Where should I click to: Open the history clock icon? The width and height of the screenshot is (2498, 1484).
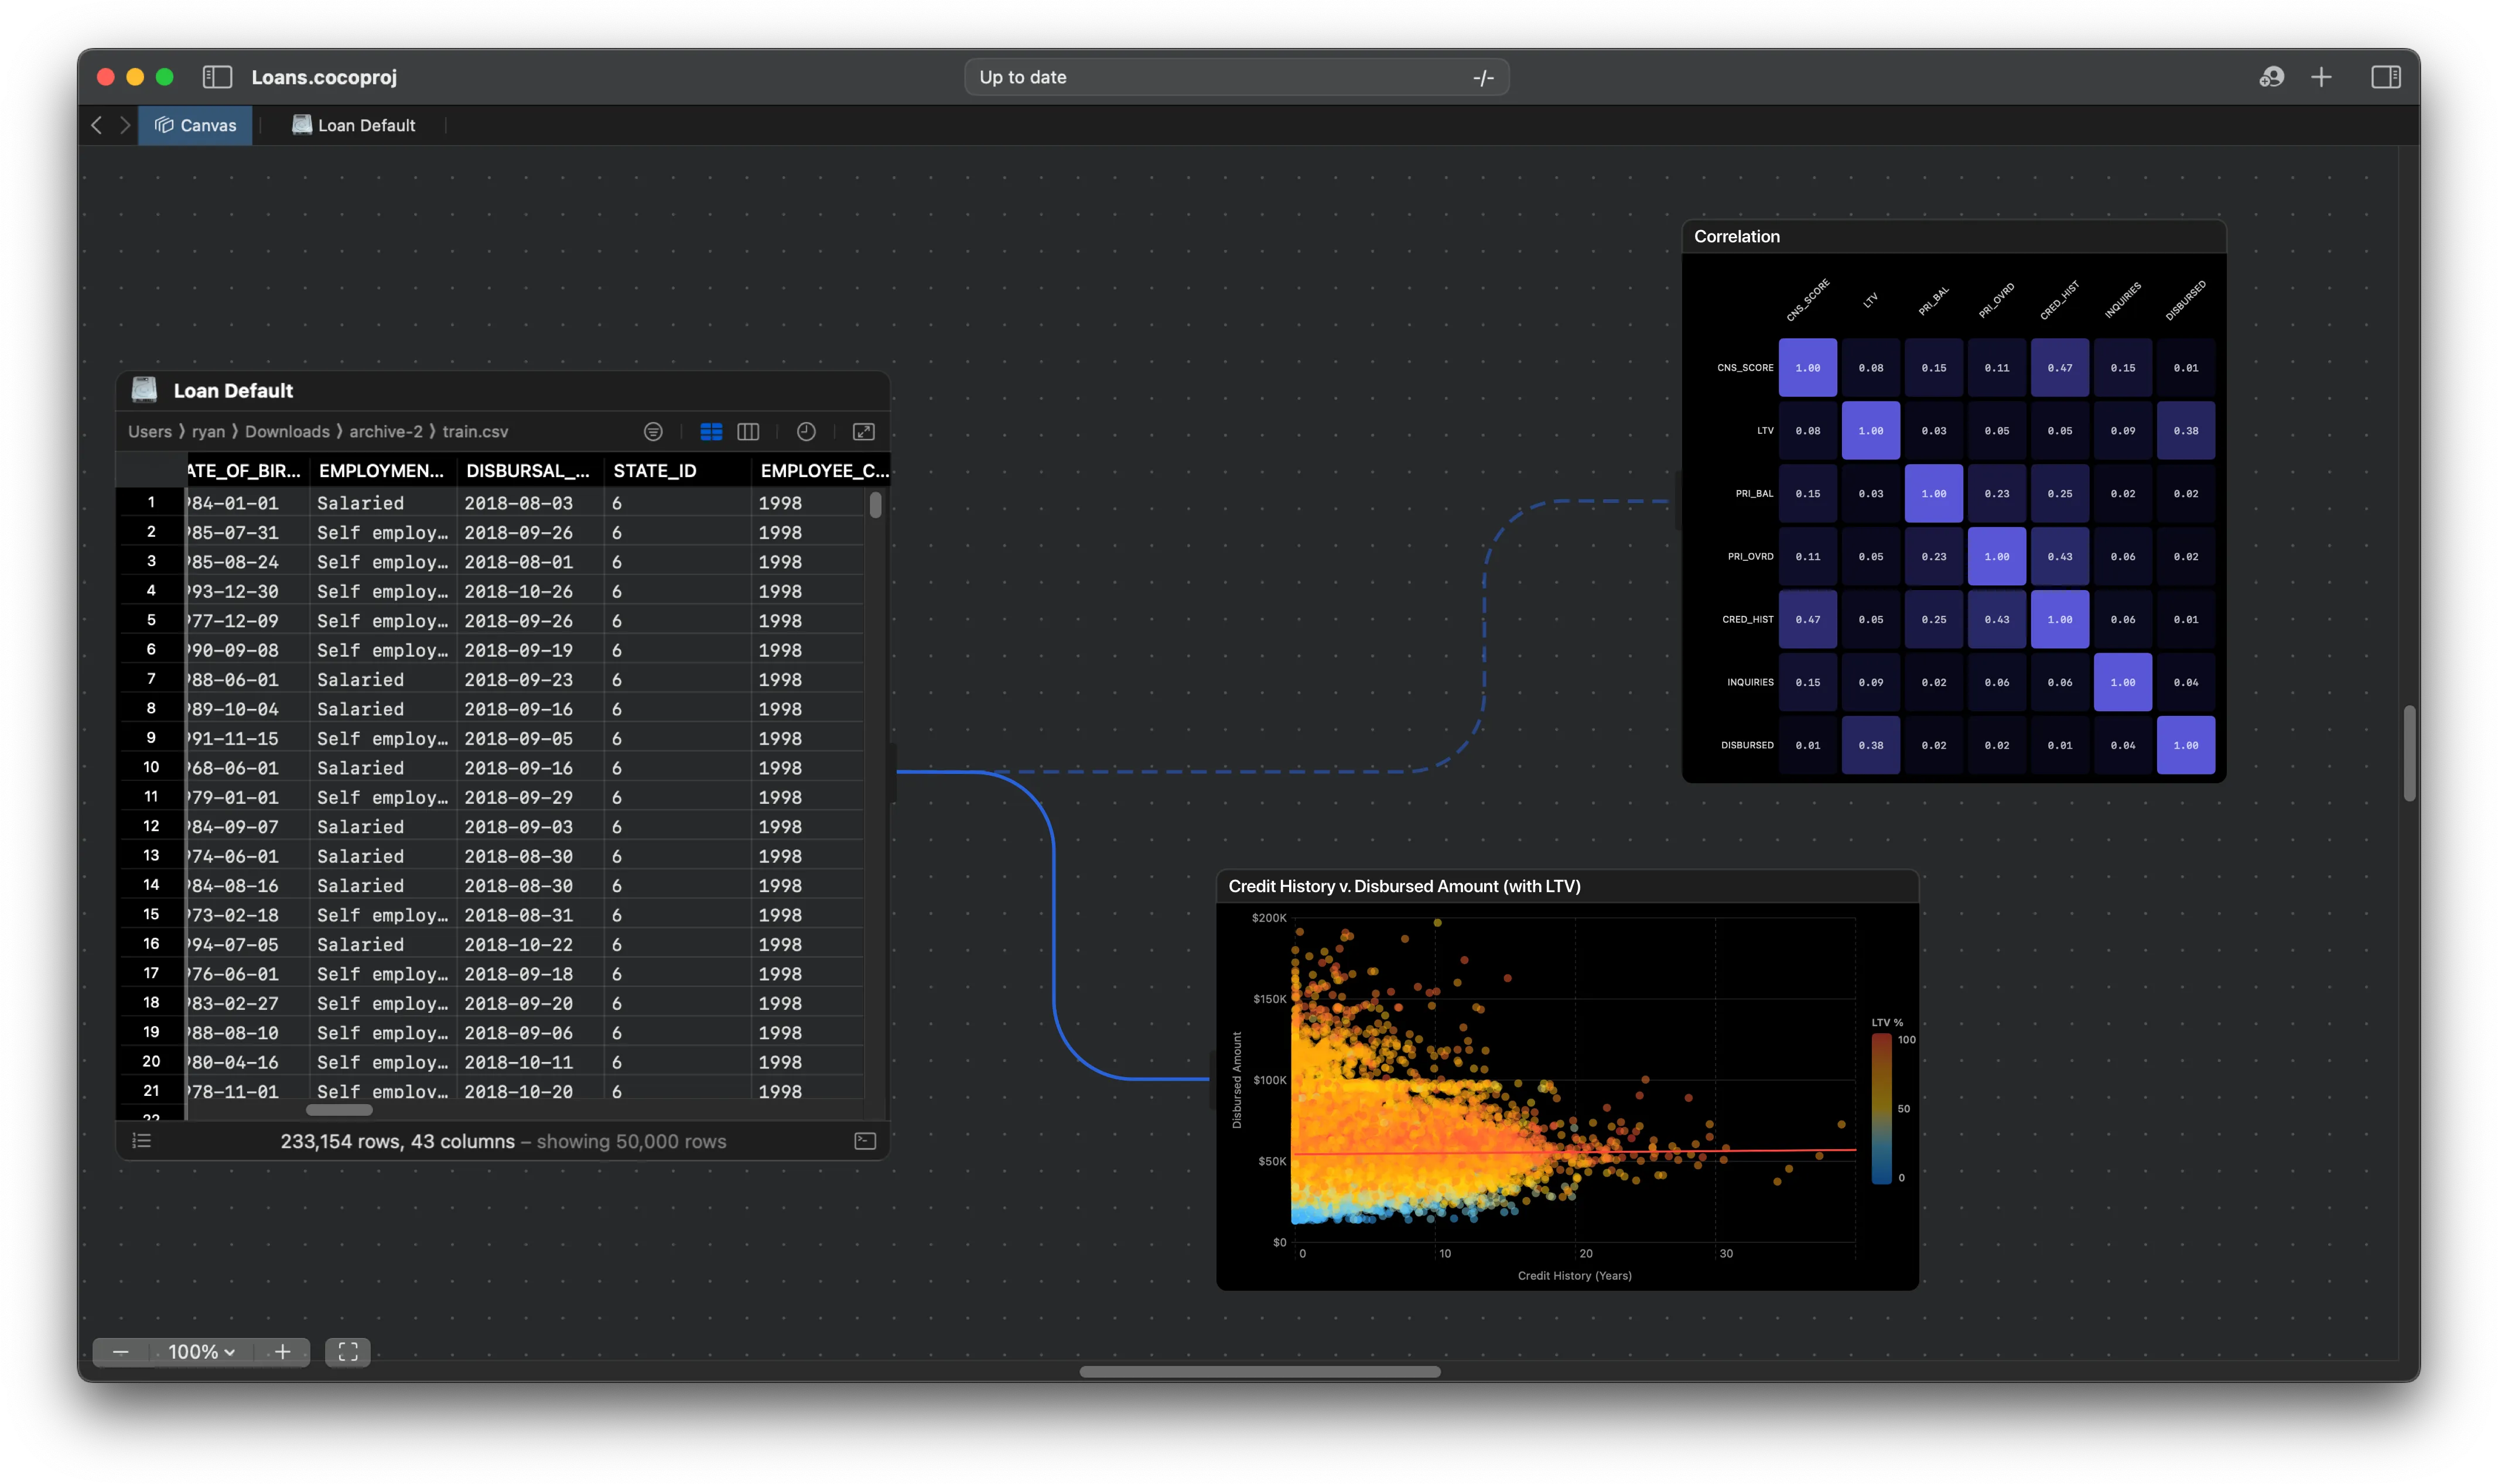[x=805, y=432]
